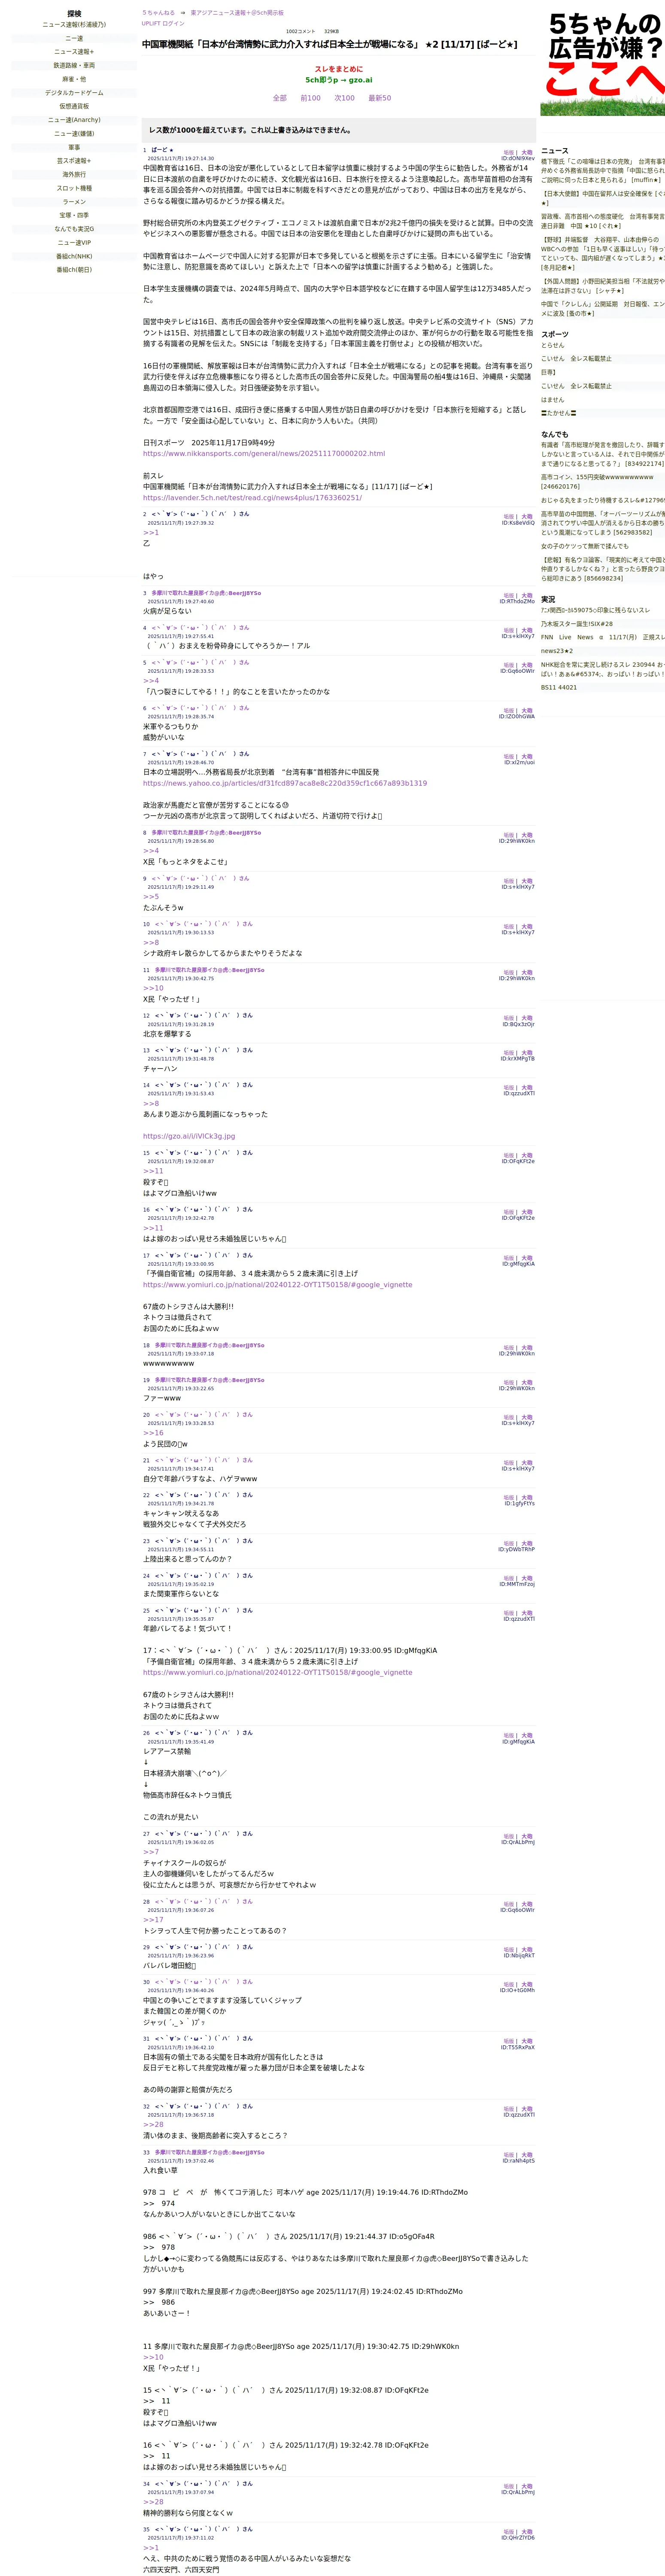
Task: Select the 番組ch(NHK) board
Action: 74,256
